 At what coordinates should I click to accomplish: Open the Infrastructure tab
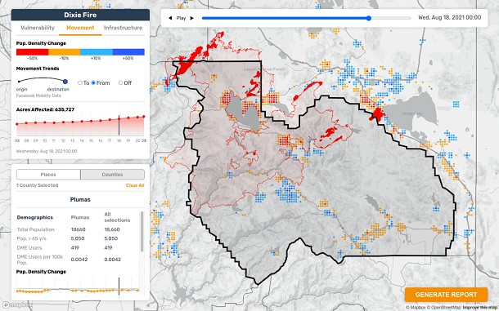click(124, 28)
